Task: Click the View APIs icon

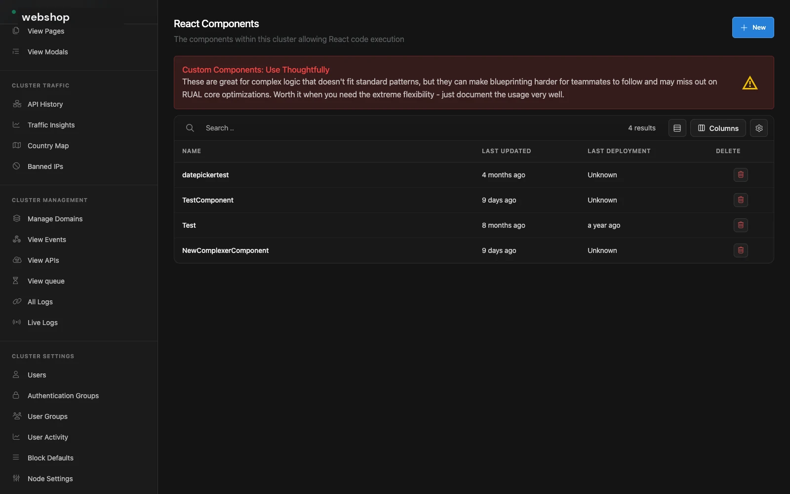Action: [17, 260]
